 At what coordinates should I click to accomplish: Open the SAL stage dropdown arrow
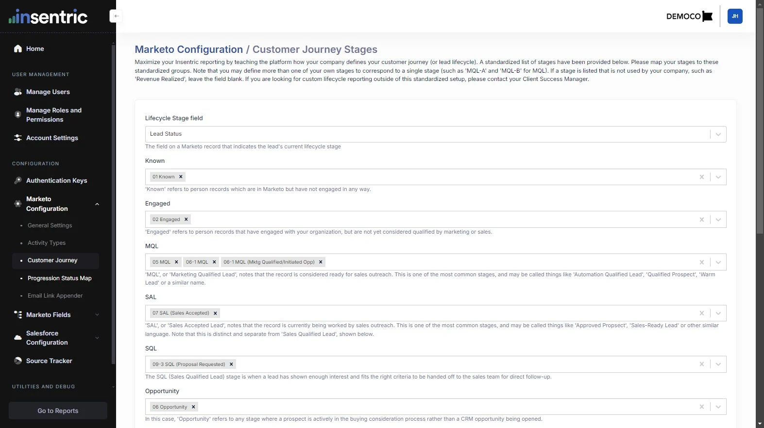coord(718,313)
